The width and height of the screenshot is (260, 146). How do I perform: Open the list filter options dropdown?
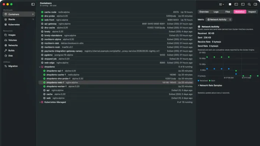tap(221, 4)
